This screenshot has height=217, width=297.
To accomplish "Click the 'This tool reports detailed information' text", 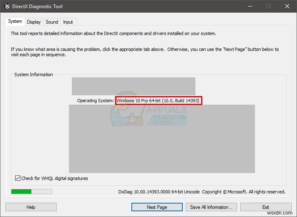I will 113,33.
